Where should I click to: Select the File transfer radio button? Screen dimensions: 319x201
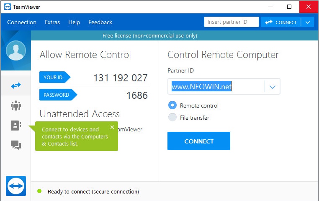(x=172, y=118)
